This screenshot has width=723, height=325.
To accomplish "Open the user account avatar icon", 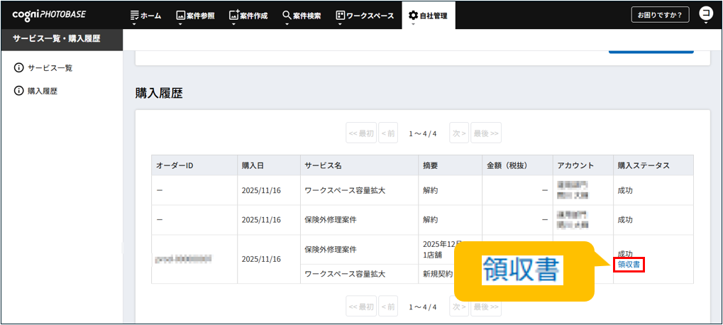I will [705, 14].
